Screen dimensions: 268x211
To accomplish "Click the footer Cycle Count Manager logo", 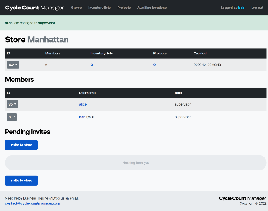I will [x=243, y=198].
